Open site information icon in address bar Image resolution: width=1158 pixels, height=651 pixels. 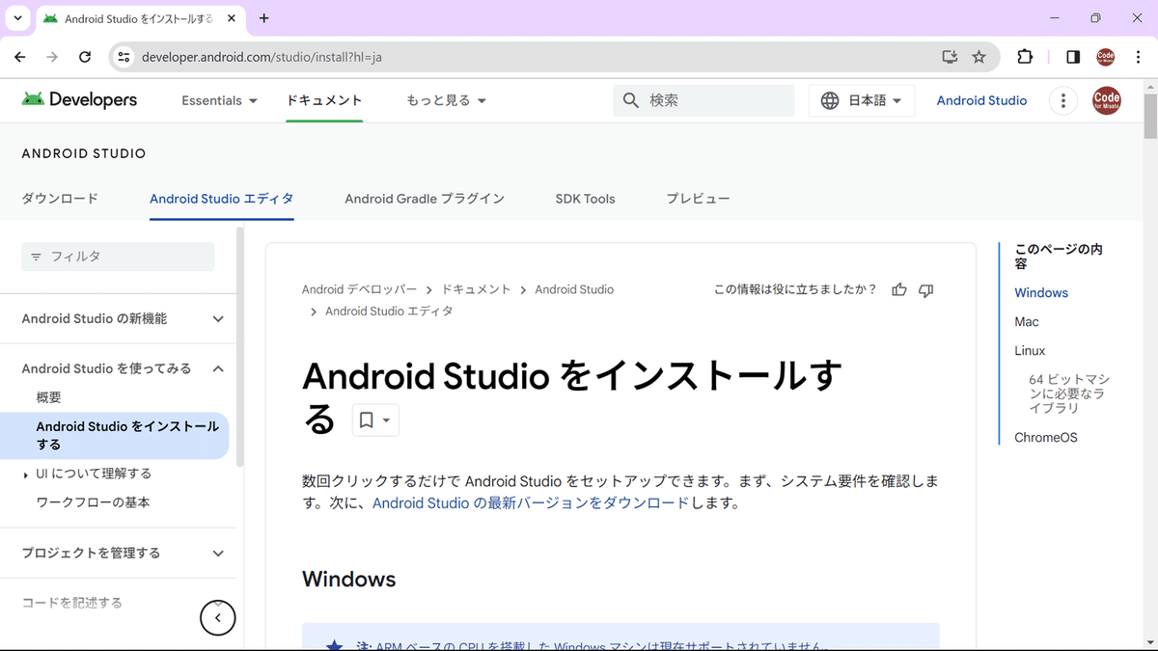tap(124, 57)
